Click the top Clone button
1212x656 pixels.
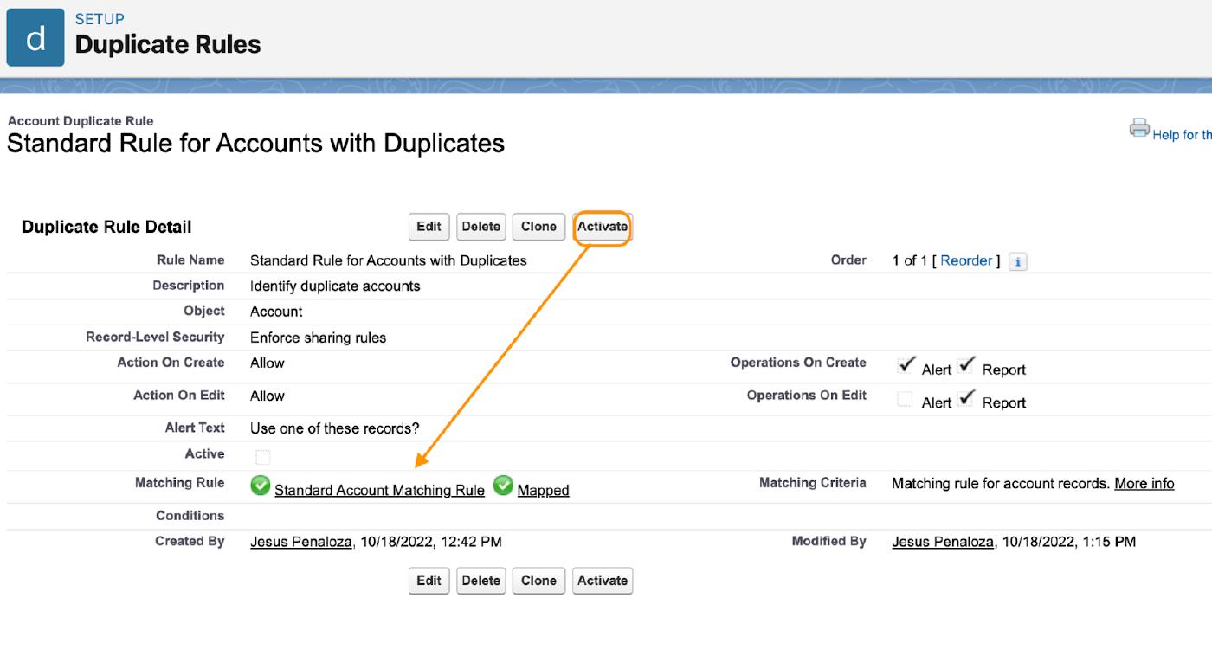click(538, 227)
